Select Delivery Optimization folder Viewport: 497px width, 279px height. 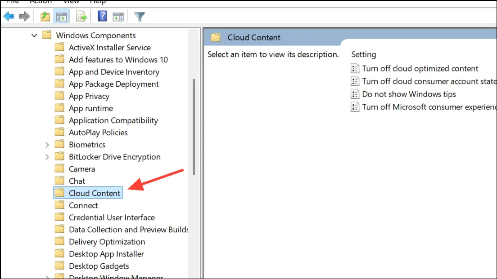click(107, 242)
